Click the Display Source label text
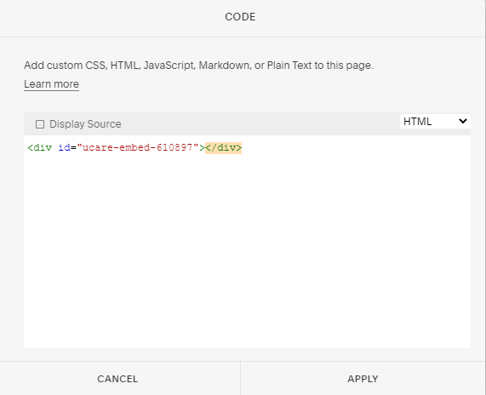The width and height of the screenshot is (486, 395). pos(85,124)
